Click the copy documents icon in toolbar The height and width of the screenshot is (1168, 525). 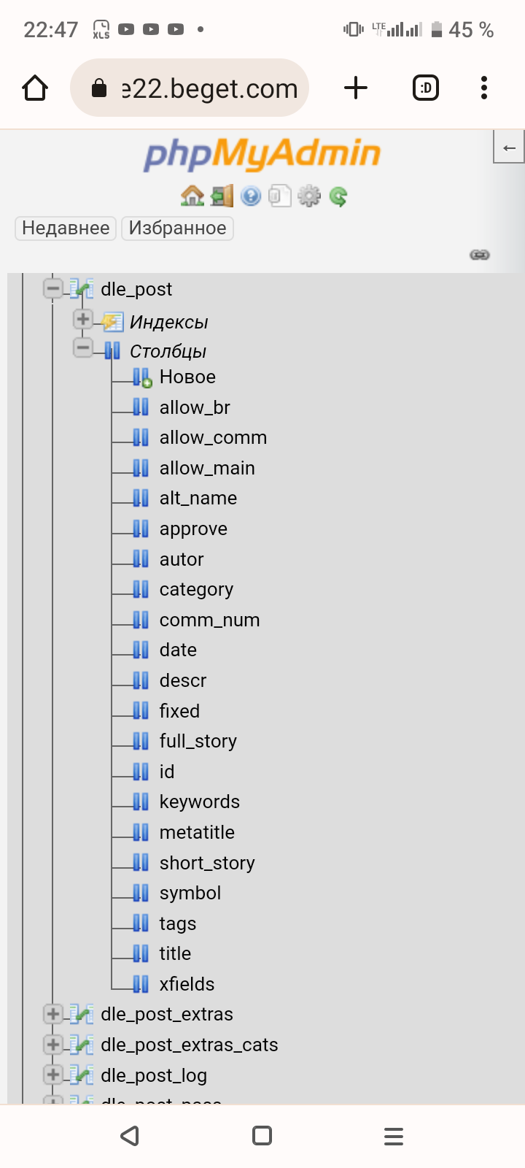tap(280, 196)
